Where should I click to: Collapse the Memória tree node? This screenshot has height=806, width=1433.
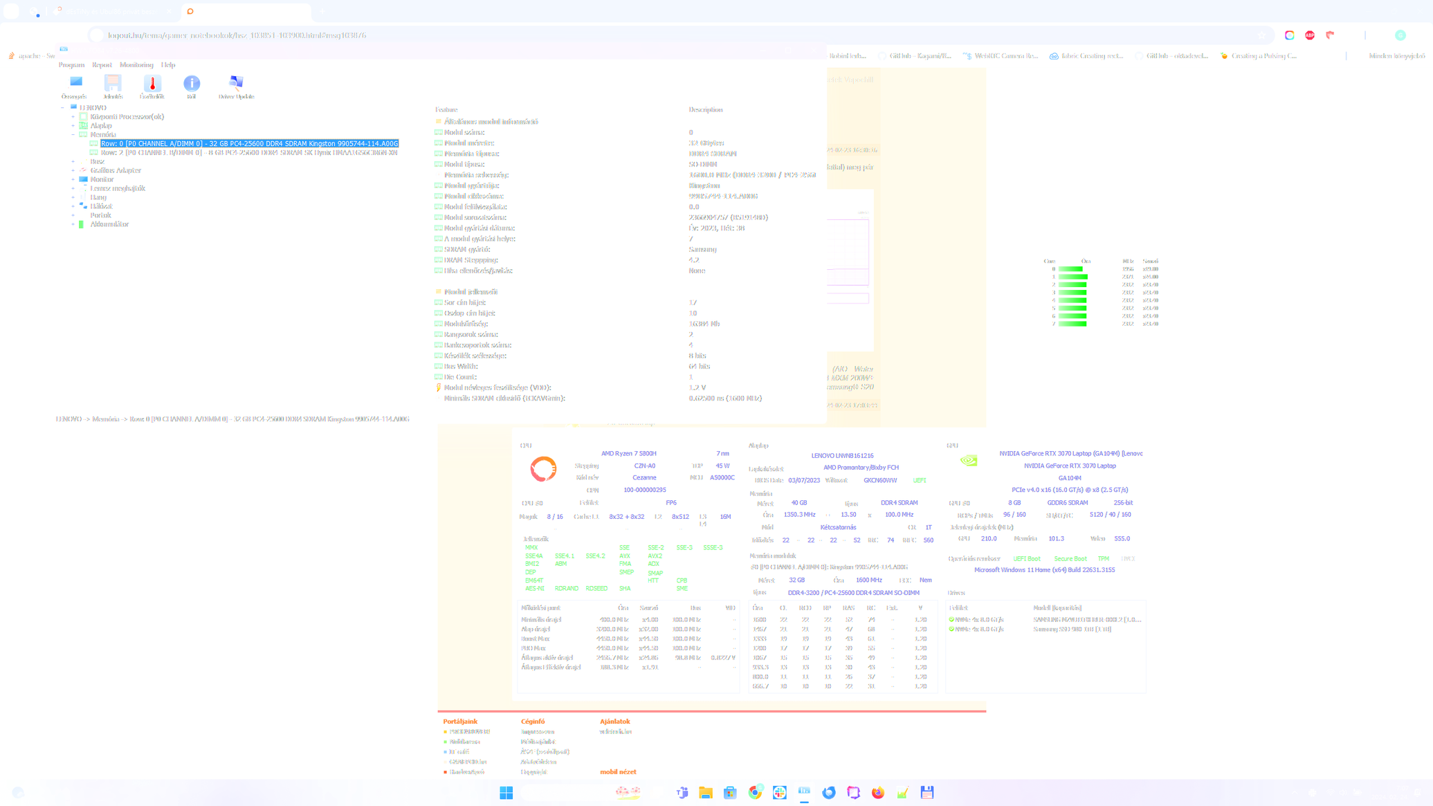click(73, 135)
